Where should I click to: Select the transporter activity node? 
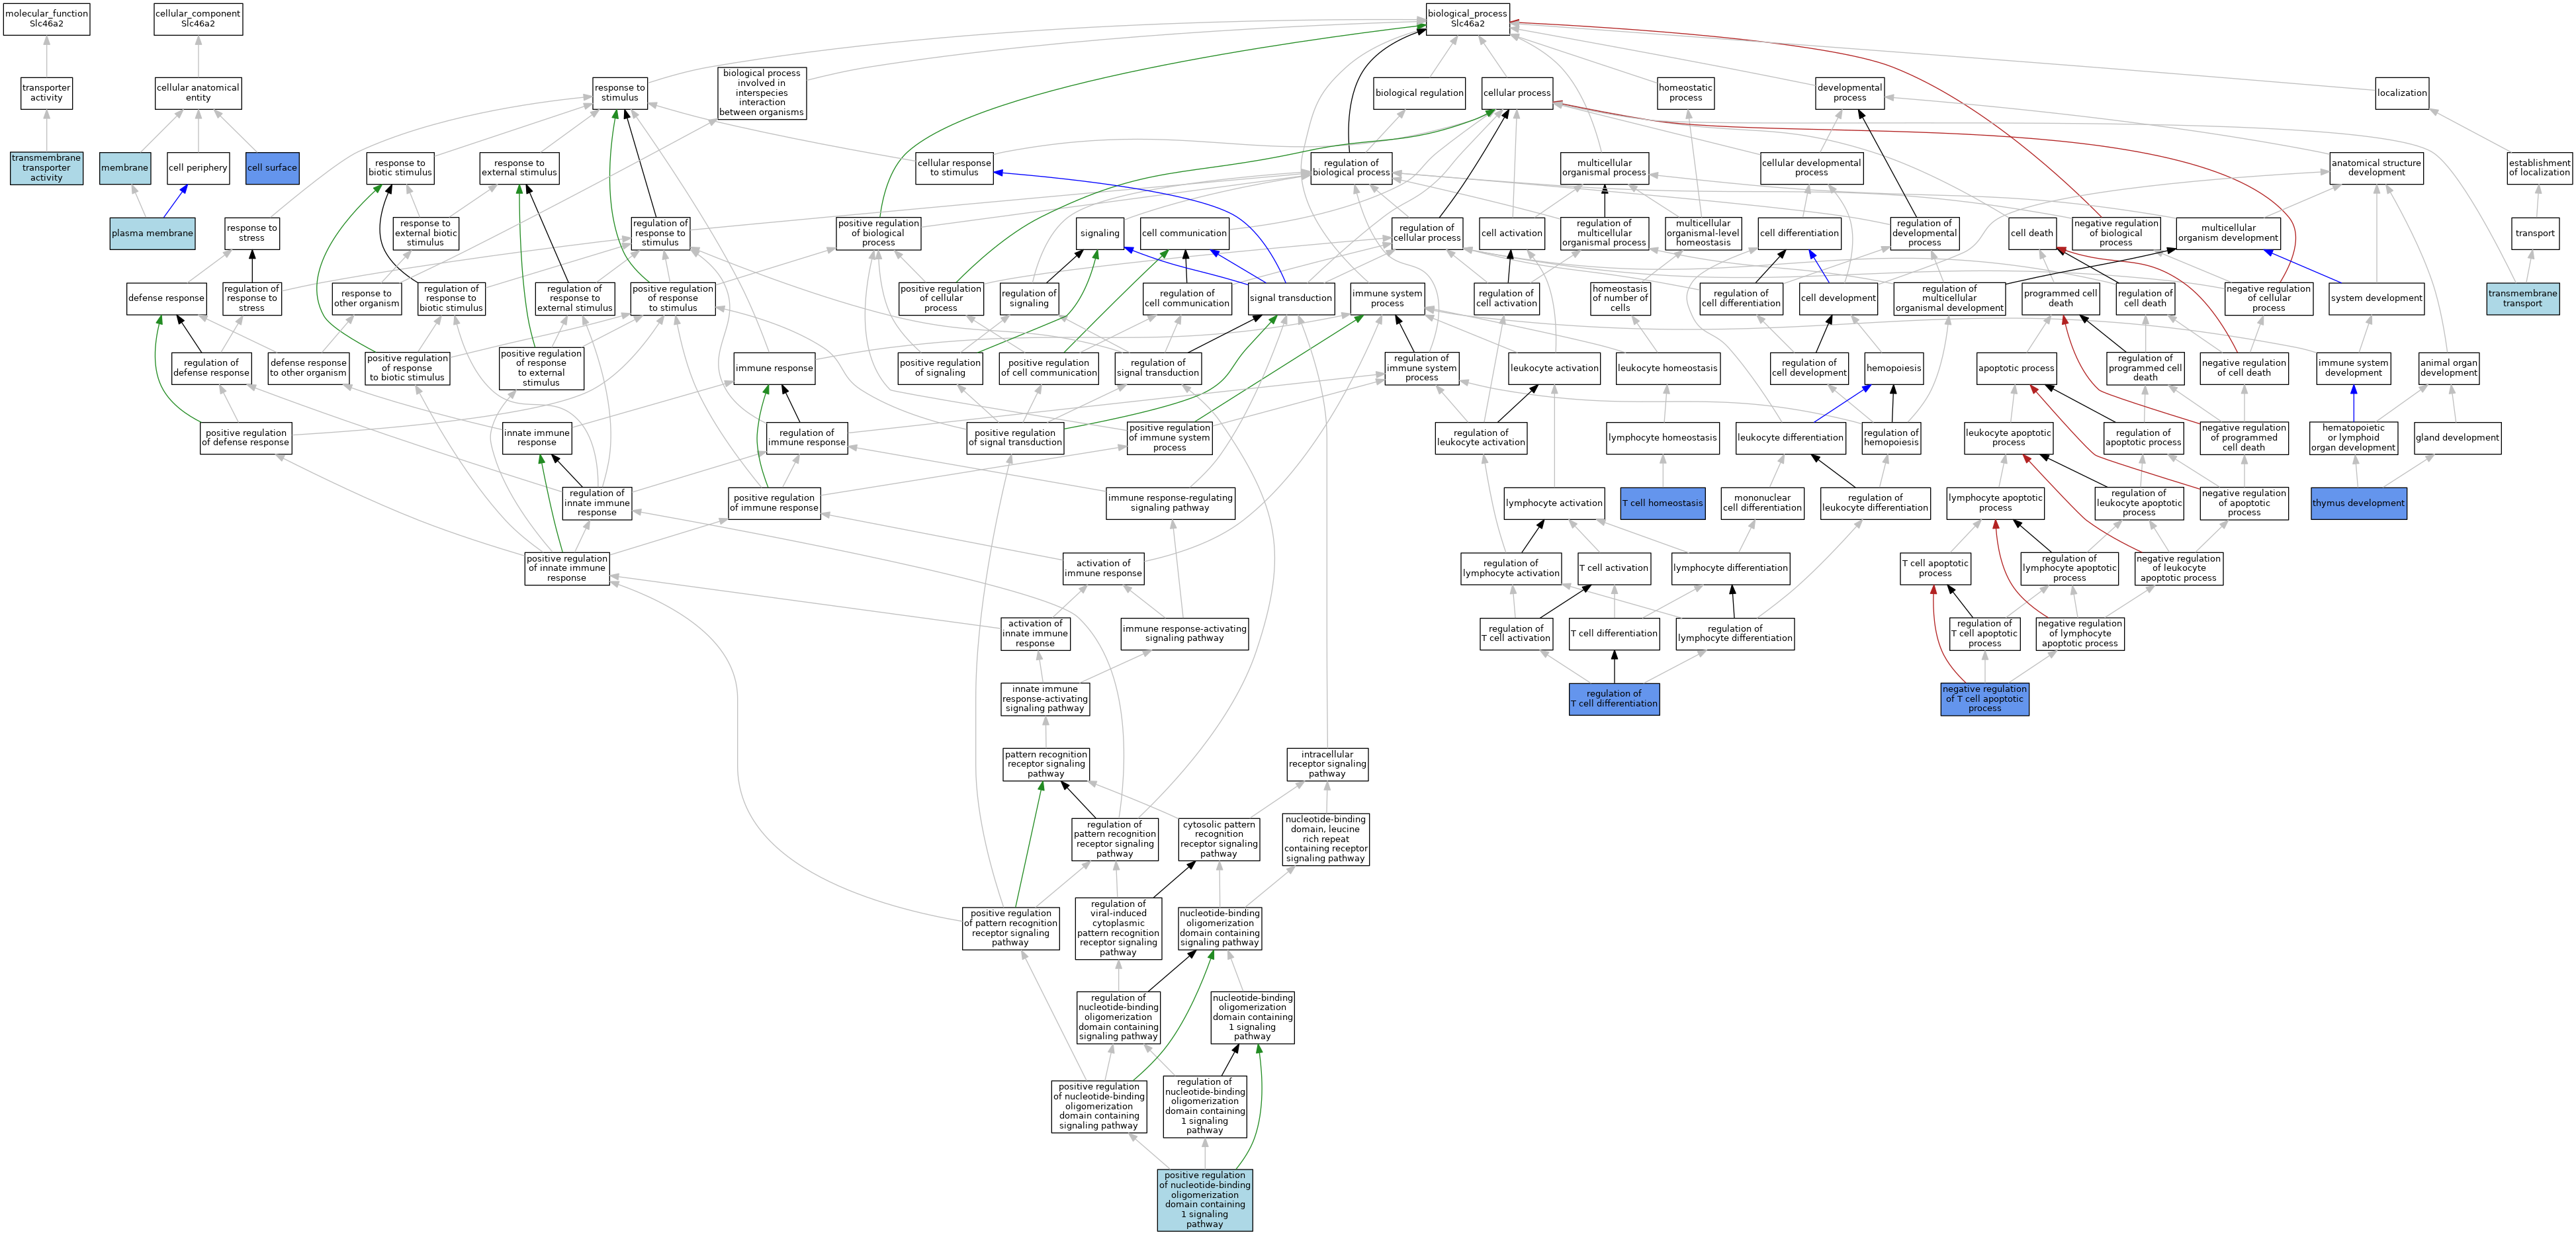(x=46, y=93)
